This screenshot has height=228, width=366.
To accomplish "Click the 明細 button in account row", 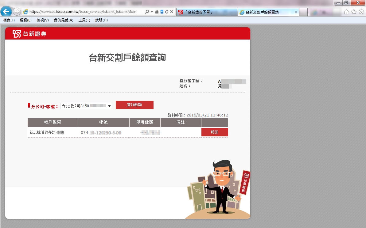I will [215, 132].
